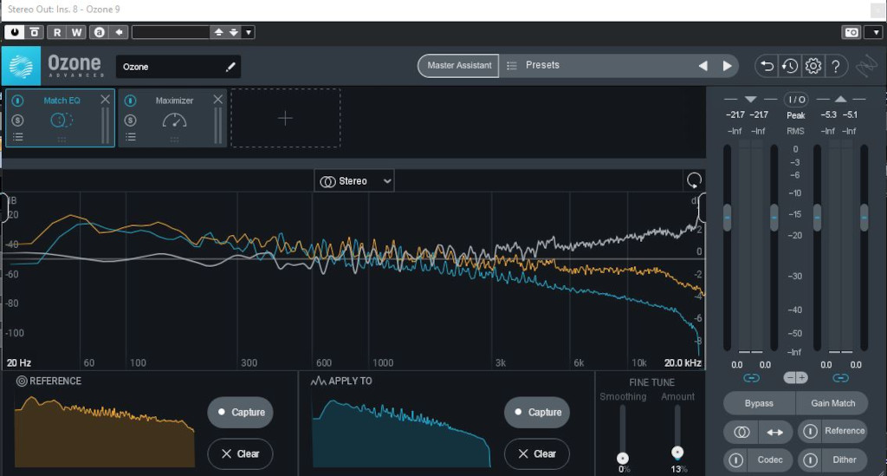This screenshot has height=476, width=887.
Task: Solo the Match EQ module
Action: tap(17, 120)
